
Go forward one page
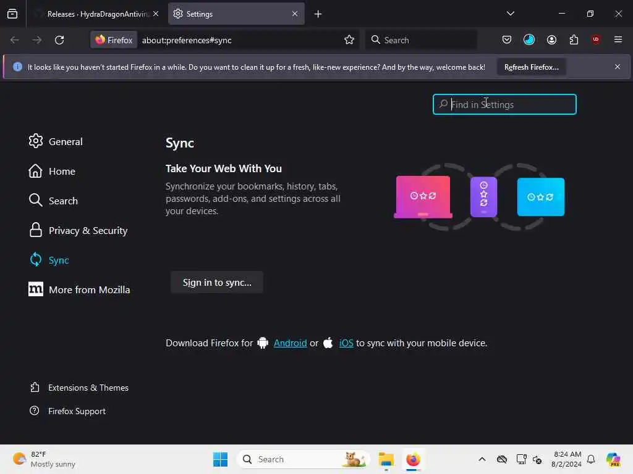[36, 40]
